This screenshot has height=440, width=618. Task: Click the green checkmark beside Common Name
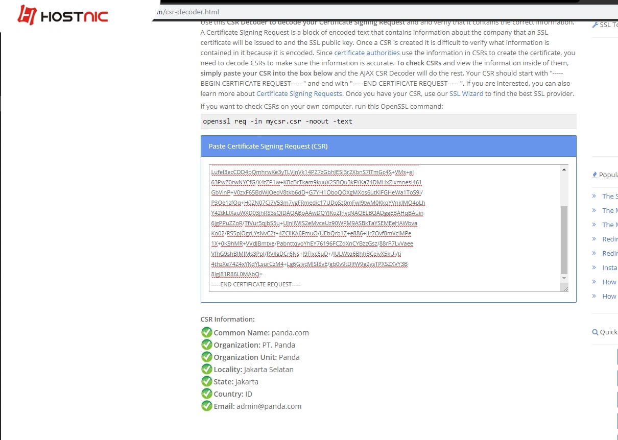point(206,332)
